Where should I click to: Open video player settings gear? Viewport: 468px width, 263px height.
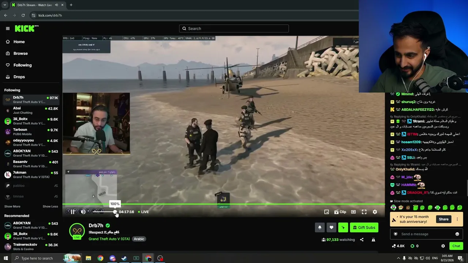tap(375, 212)
